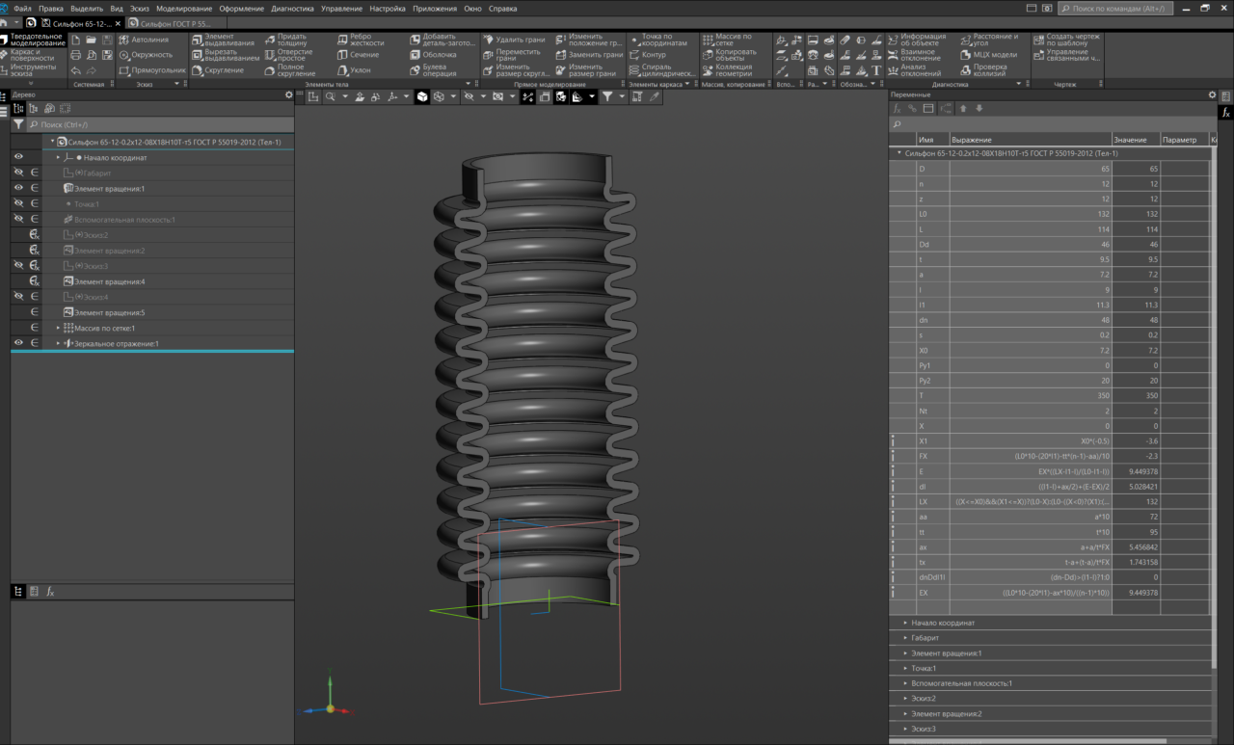The image size is (1234, 745).
Task: Activate the Скругление fillet tool
Action: click(217, 70)
